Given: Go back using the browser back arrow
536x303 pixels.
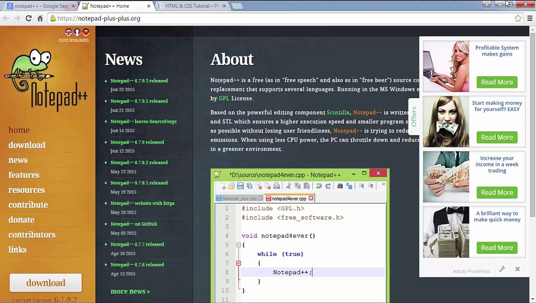Looking at the screenshot, I should tap(6, 19).
